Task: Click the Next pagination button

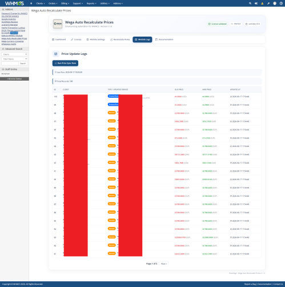Action: [x=164, y=264]
